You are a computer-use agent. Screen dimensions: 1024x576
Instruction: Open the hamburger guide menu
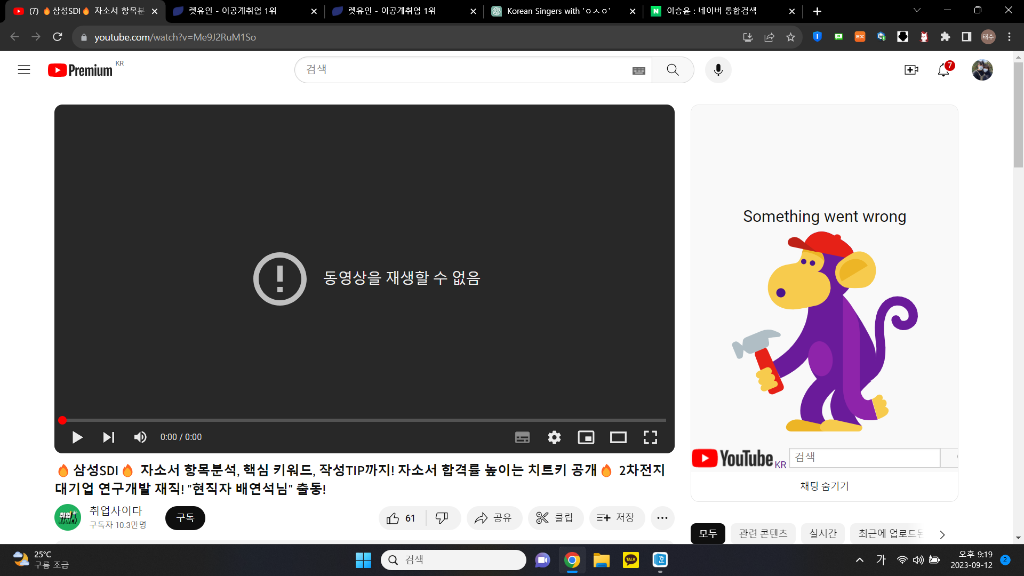point(24,70)
